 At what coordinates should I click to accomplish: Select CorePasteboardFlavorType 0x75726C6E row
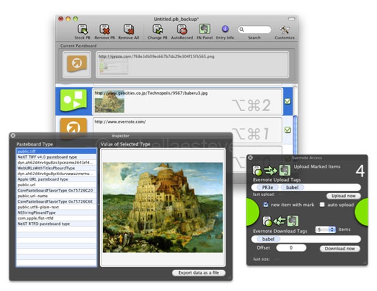tap(57, 202)
